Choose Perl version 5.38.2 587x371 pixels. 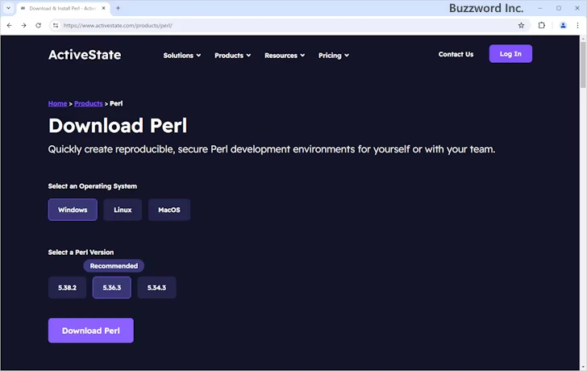(x=68, y=287)
